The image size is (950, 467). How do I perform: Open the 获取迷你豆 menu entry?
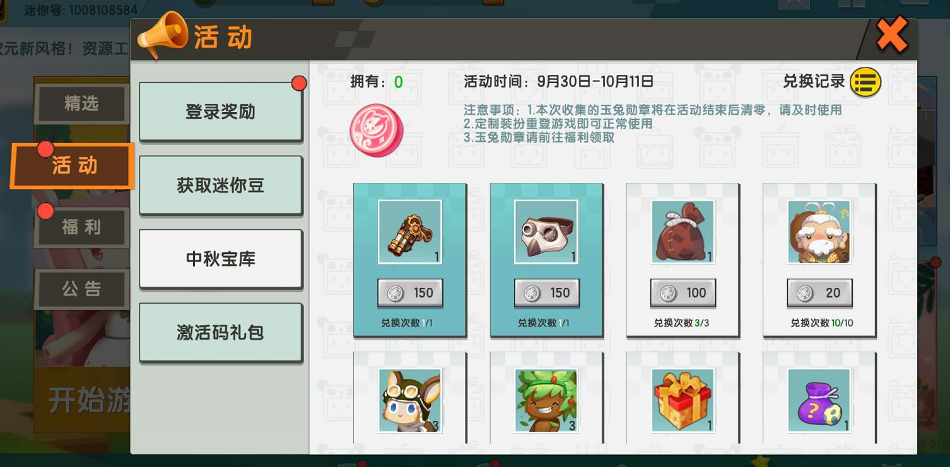coord(220,185)
